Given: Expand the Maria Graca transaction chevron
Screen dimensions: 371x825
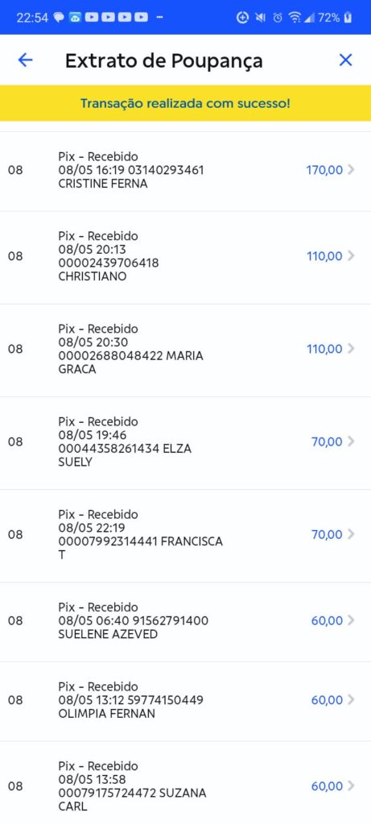Looking at the screenshot, I should (x=352, y=349).
